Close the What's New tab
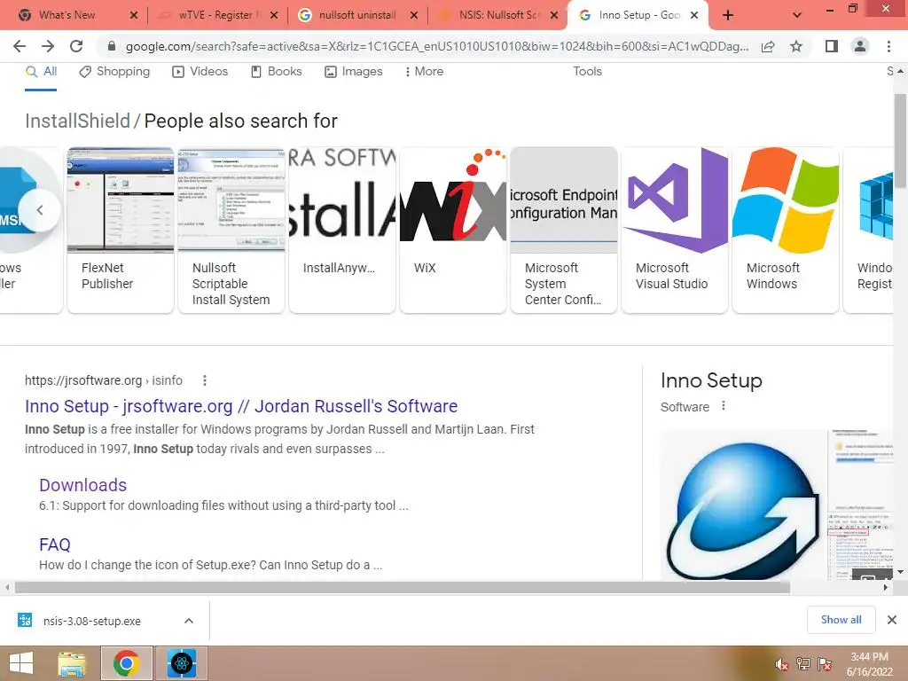The height and width of the screenshot is (681, 908). pos(134,15)
